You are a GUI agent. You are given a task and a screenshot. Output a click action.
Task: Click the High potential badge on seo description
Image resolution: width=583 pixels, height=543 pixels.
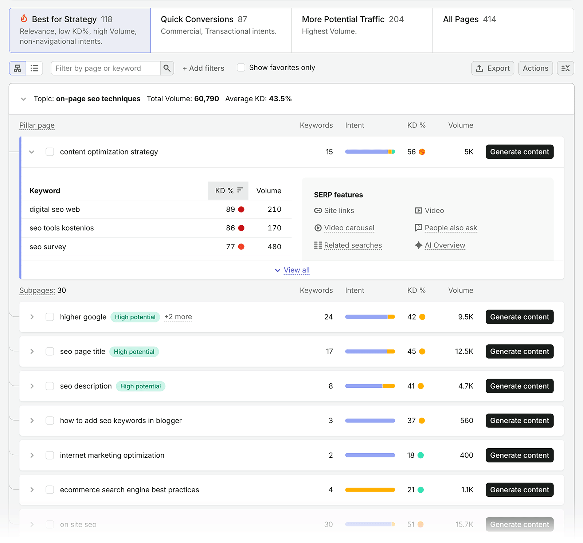141,386
